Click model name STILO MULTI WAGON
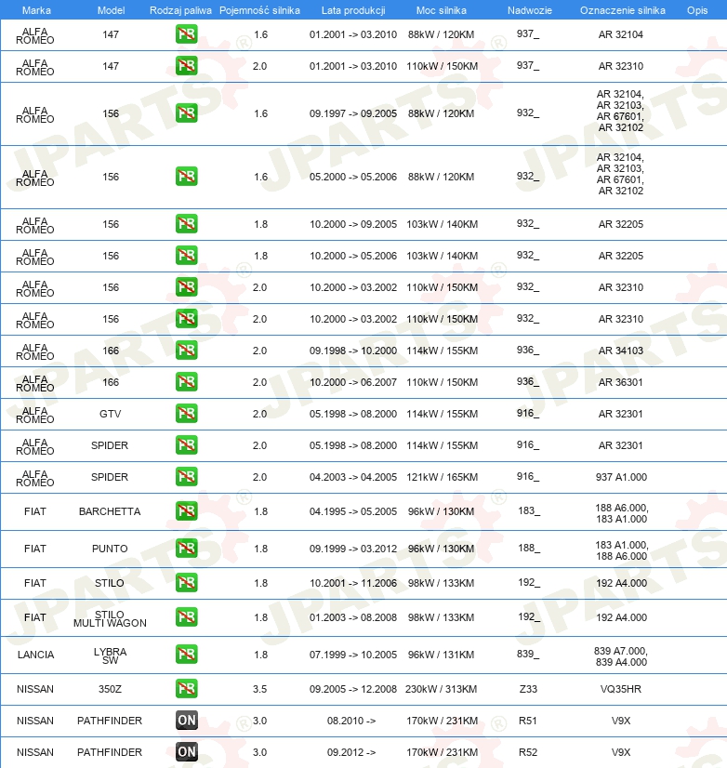 tap(110, 618)
